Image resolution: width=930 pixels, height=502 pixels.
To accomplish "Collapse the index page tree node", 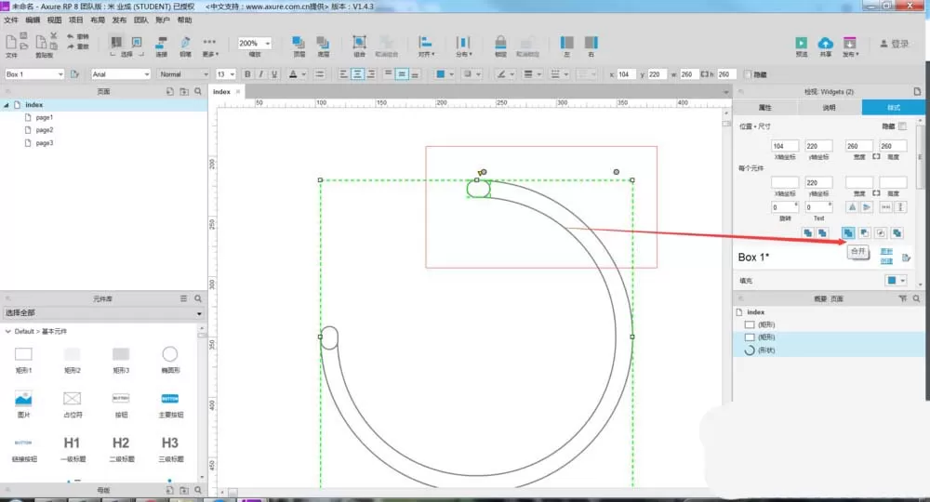I will coord(7,105).
